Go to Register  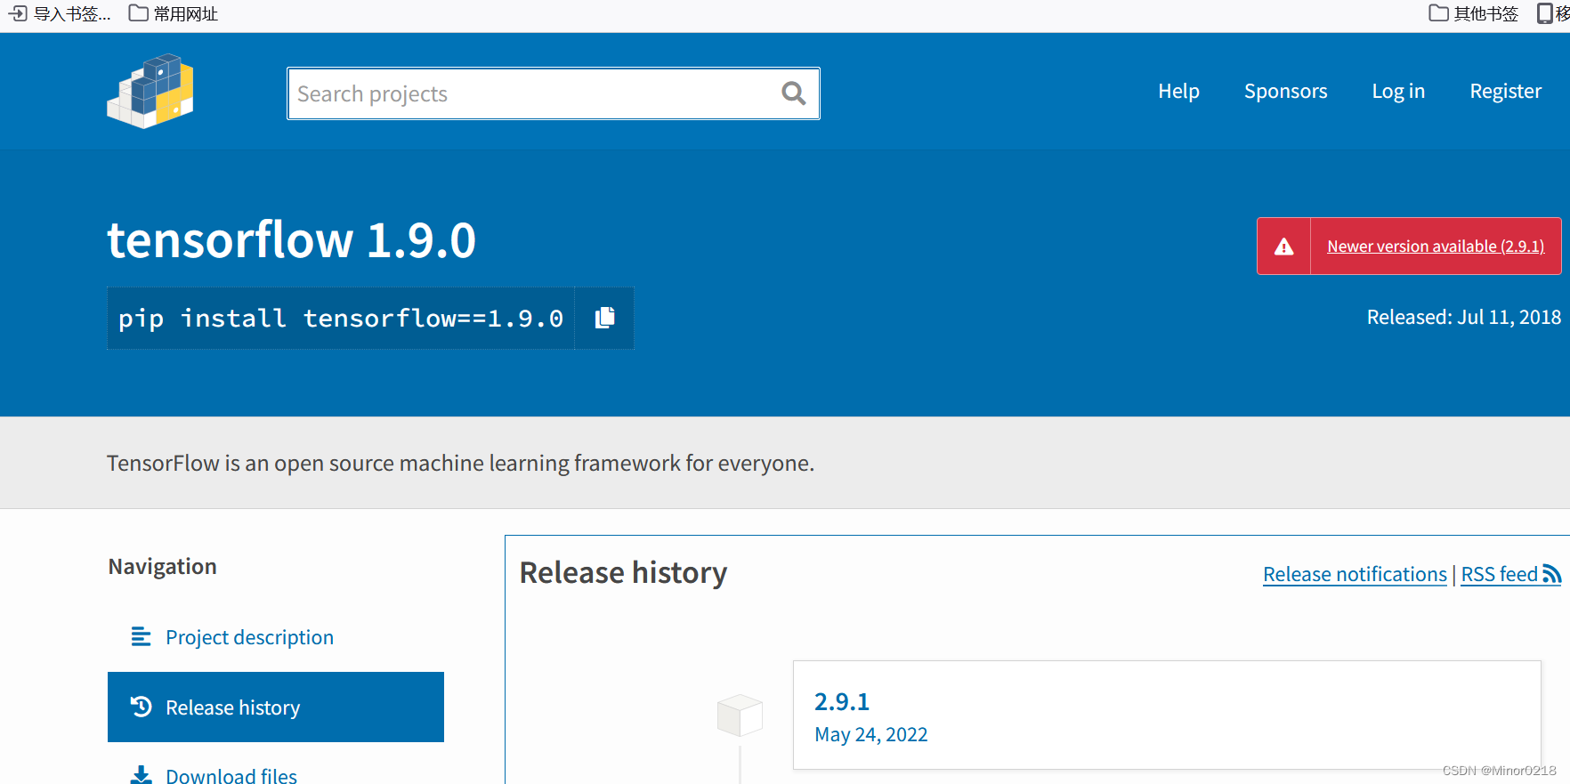pos(1505,92)
